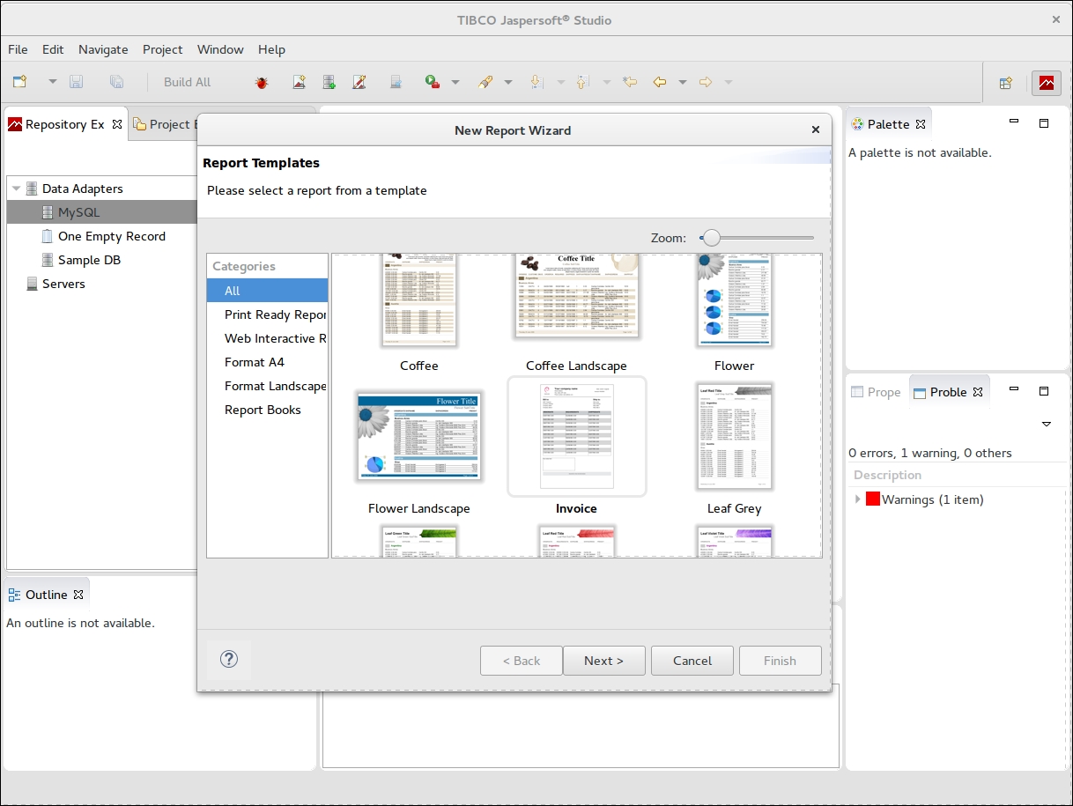Close the Outline view tab

78,595
